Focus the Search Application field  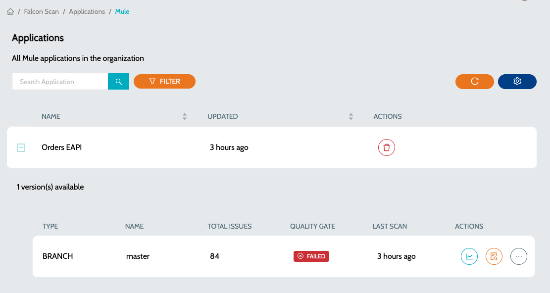pyautogui.click(x=60, y=81)
